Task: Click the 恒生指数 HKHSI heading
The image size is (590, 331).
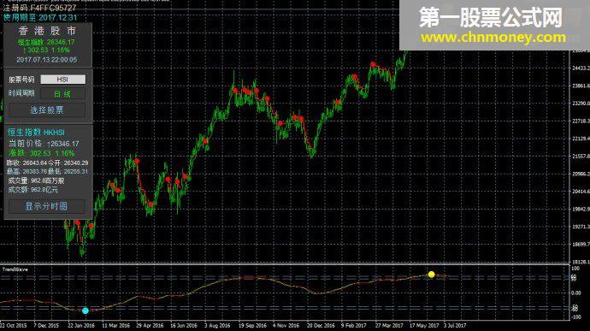Action: point(36,133)
